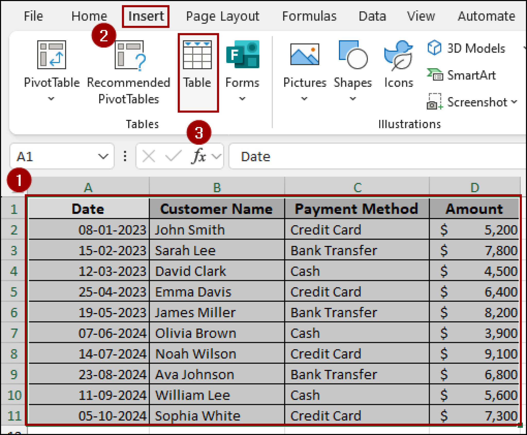Open the File menu

(x=33, y=16)
